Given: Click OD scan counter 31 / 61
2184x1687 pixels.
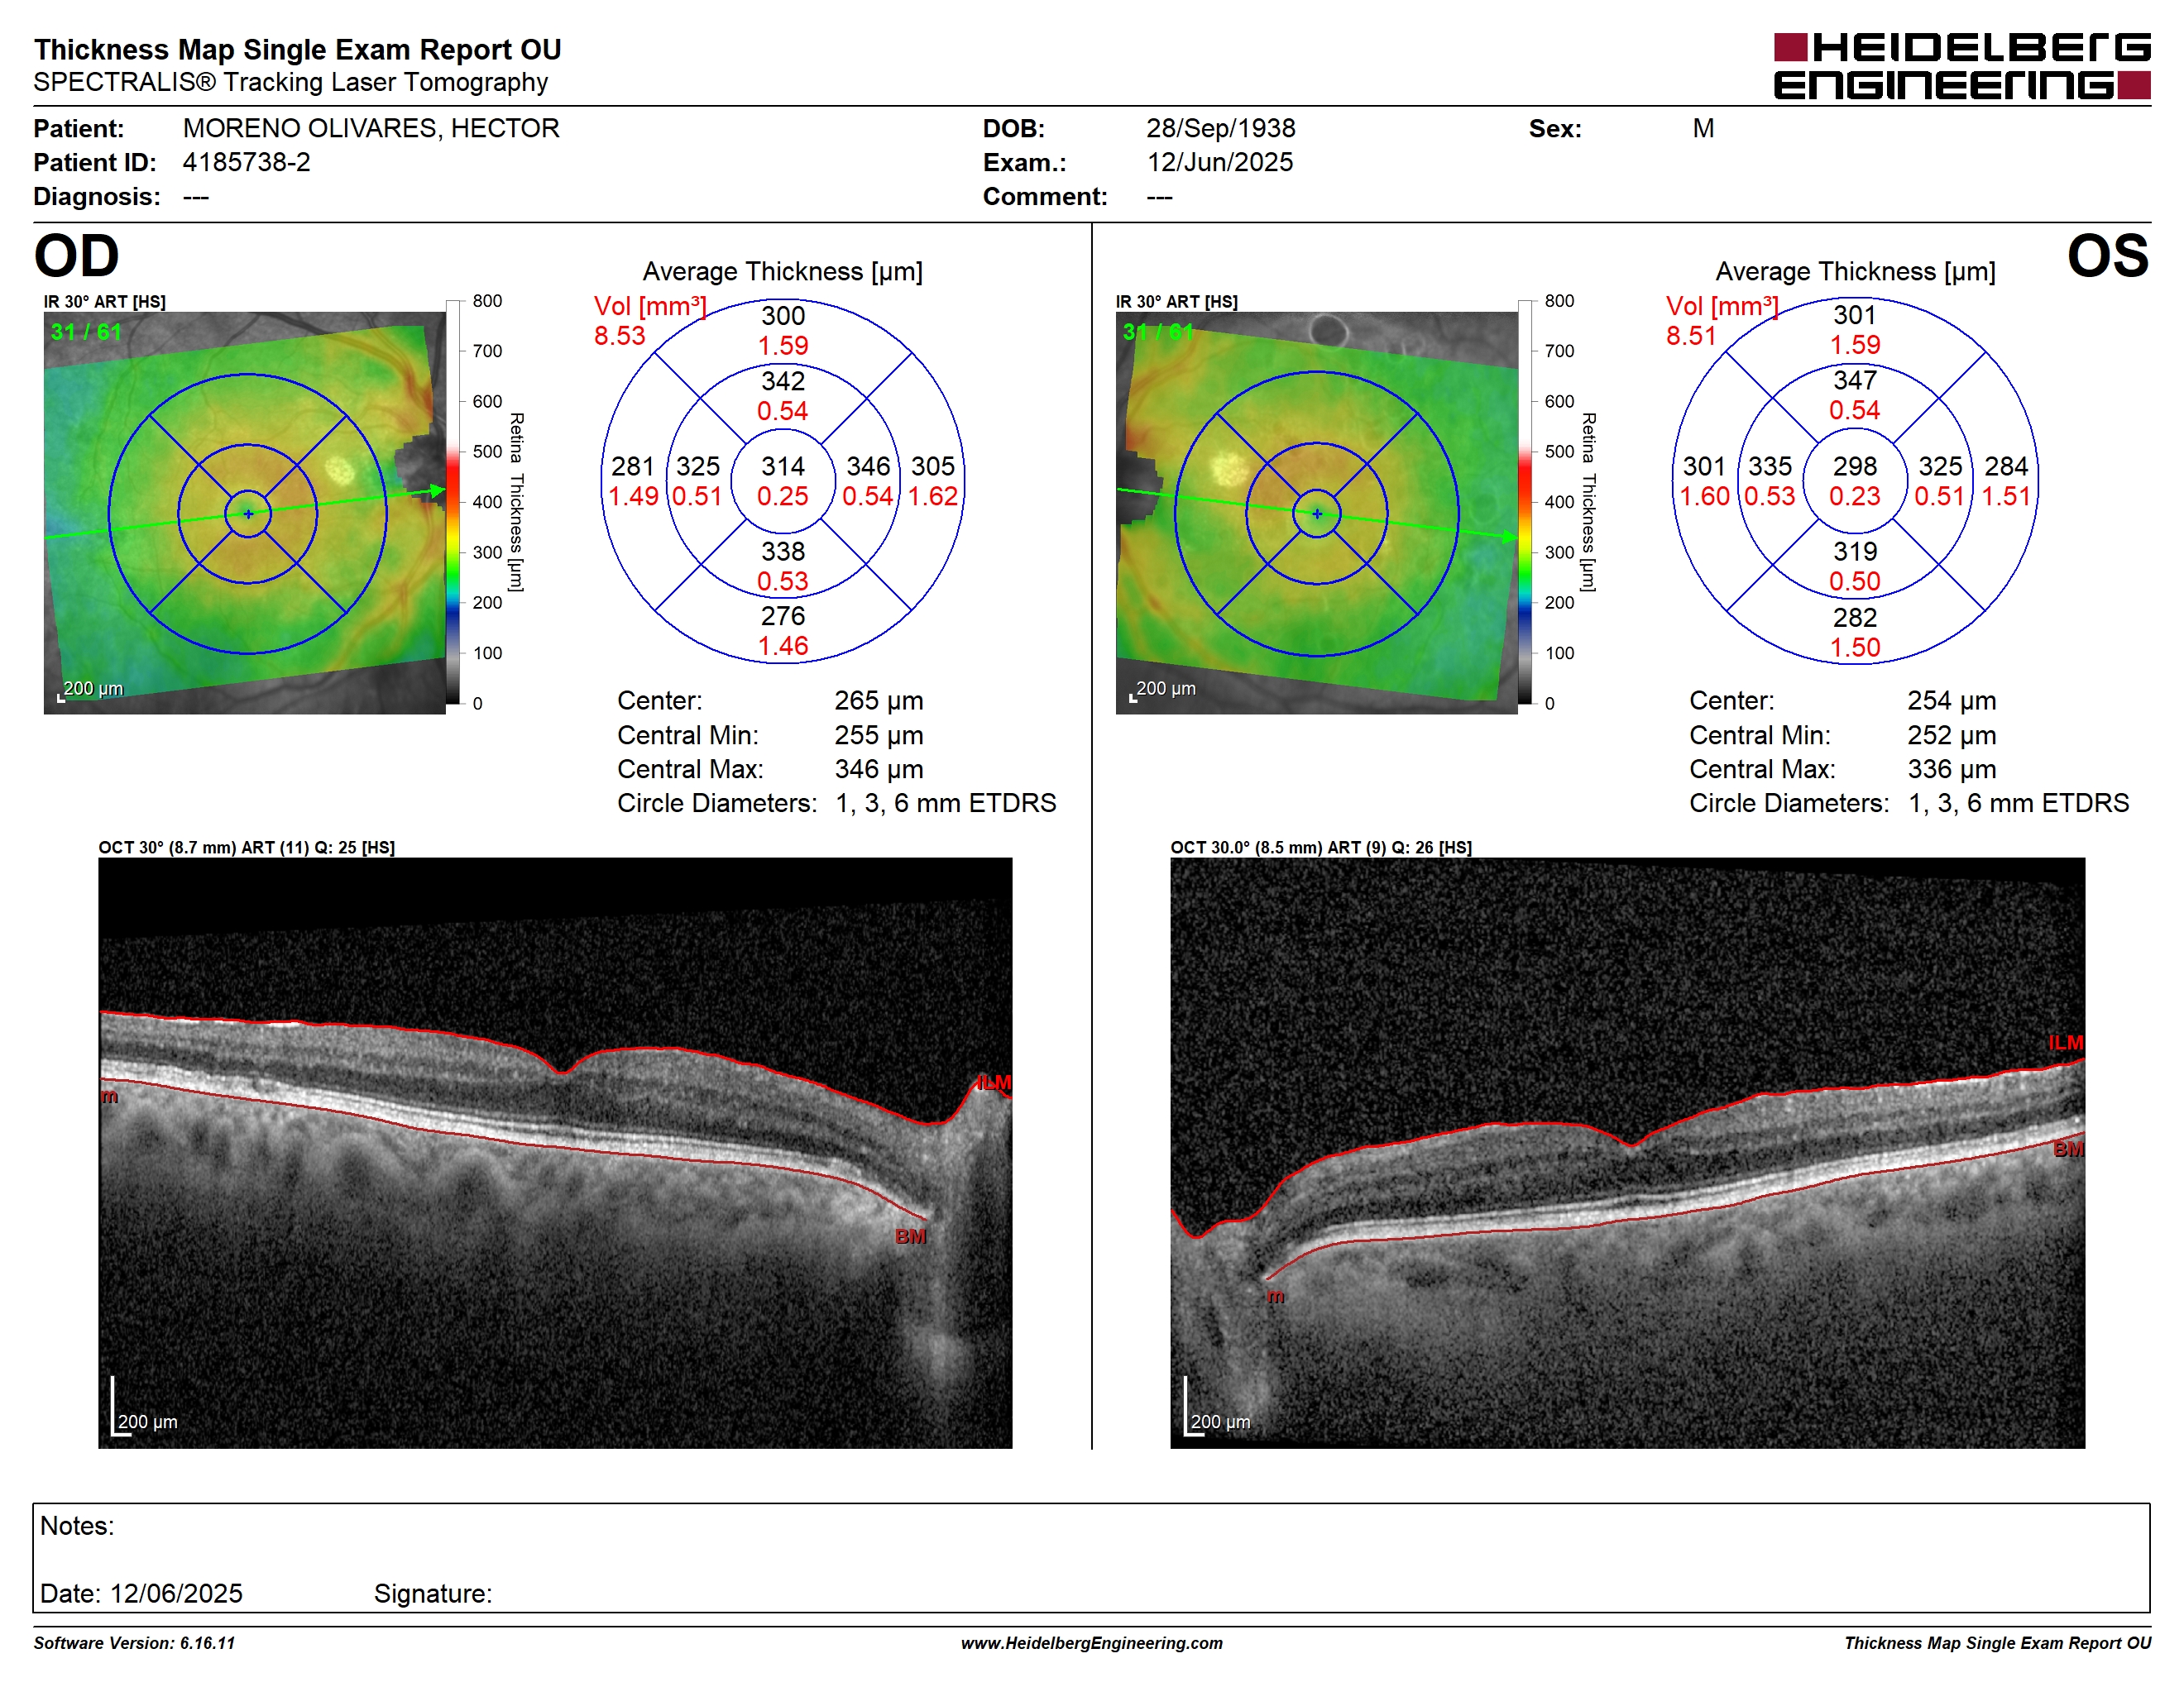Looking at the screenshot, I should 85,332.
